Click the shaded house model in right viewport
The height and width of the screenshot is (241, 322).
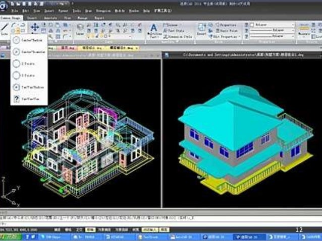click(x=245, y=140)
